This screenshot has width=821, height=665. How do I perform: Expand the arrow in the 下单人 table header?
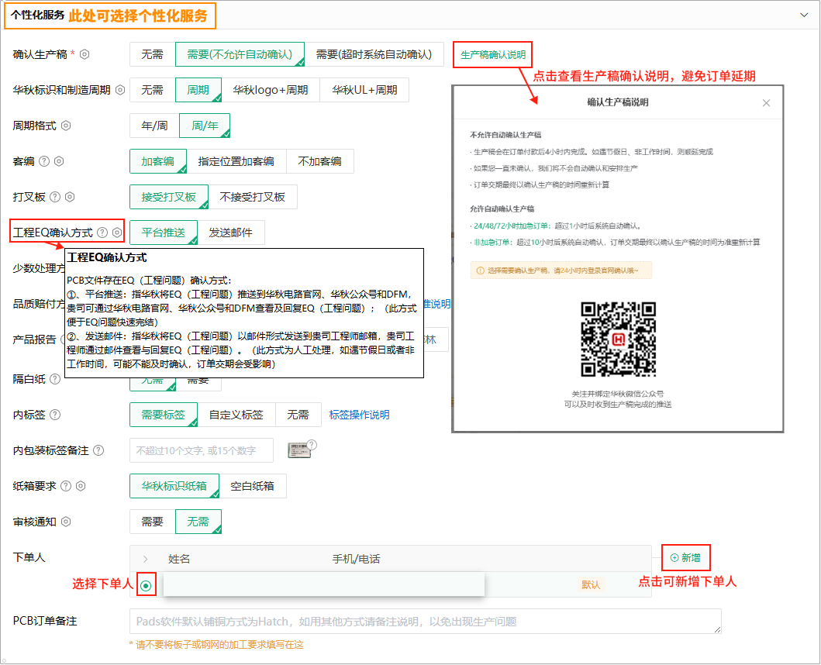pos(145,559)
